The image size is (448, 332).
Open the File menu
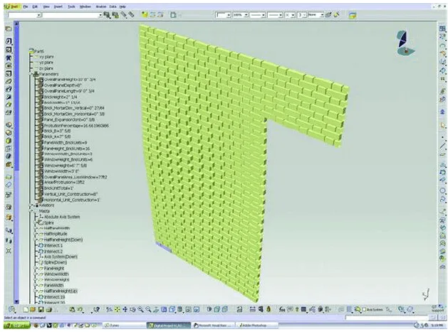[x=26, y=6]
